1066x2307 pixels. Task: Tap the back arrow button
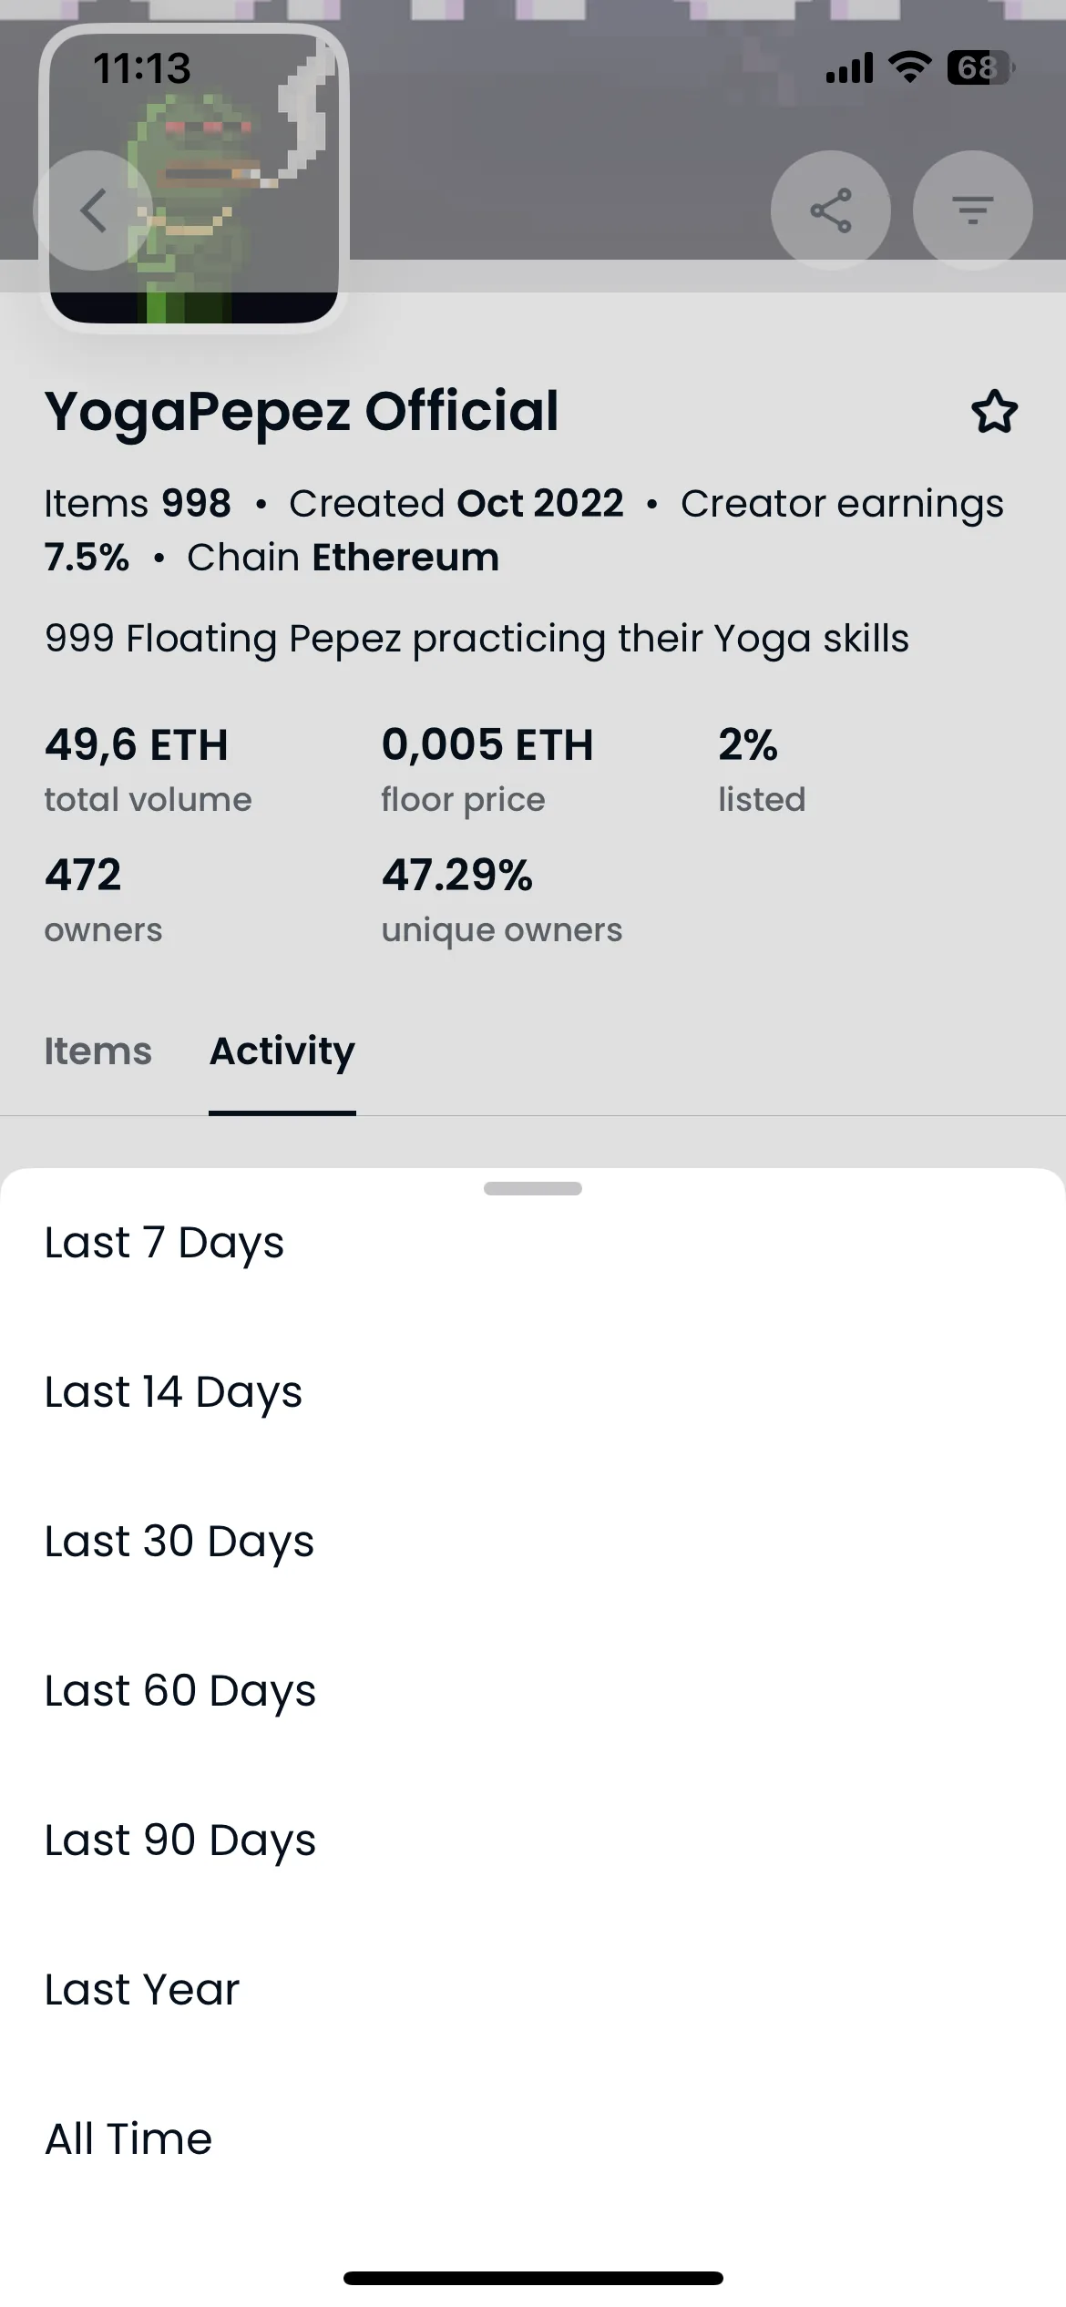(x=93, y=210)
